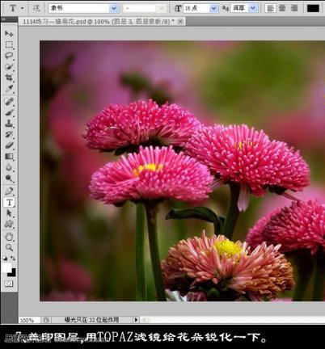Reset default foreground and background colors

pyautogui.click(x=5, y=259)
